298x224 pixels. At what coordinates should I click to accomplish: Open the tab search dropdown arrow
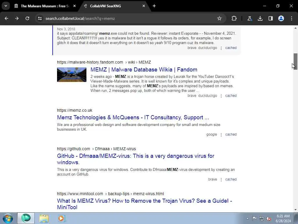[6, 6]
